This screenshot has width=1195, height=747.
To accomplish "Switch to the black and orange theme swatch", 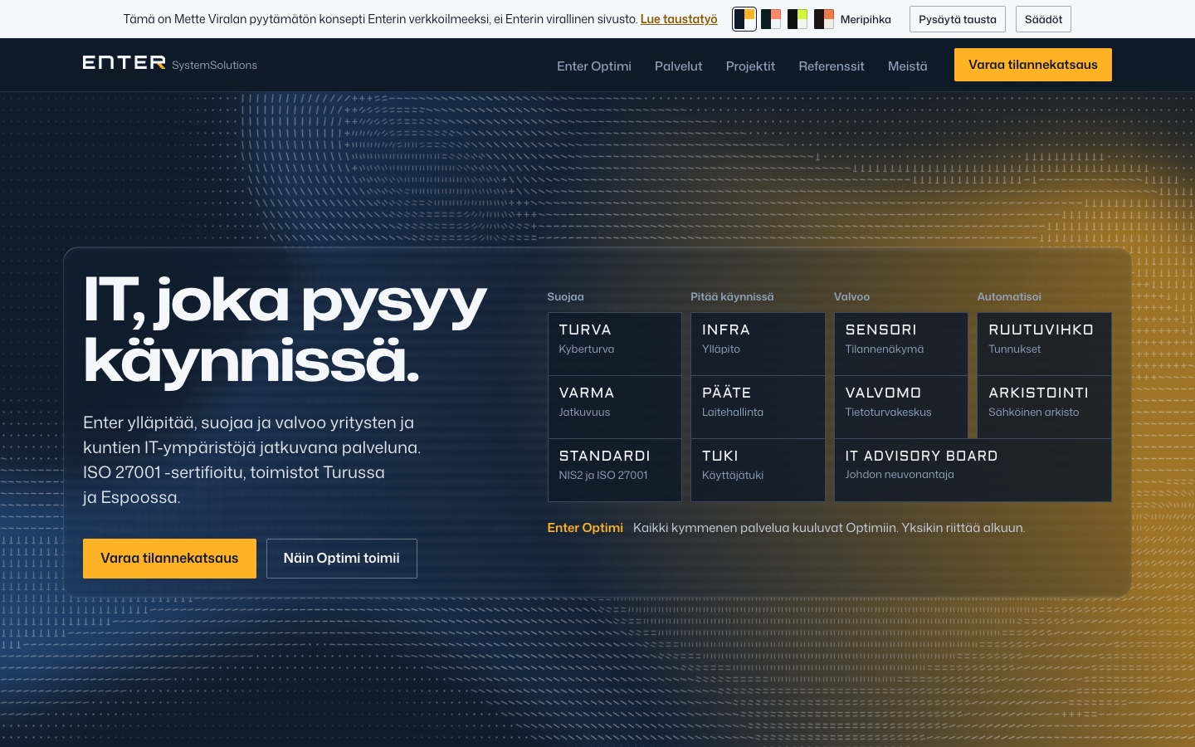I will 824,19.
